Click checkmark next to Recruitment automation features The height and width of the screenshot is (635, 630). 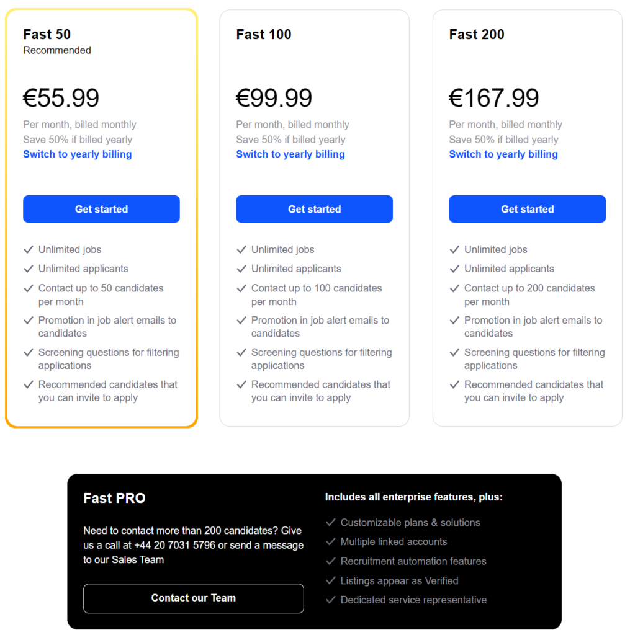[x=331, y=561]
